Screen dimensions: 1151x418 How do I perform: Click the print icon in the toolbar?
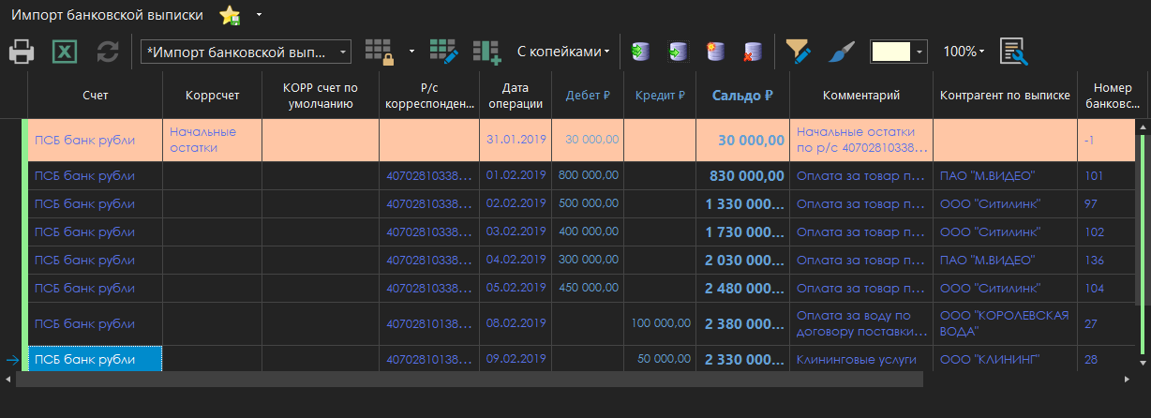pos(21,52)
